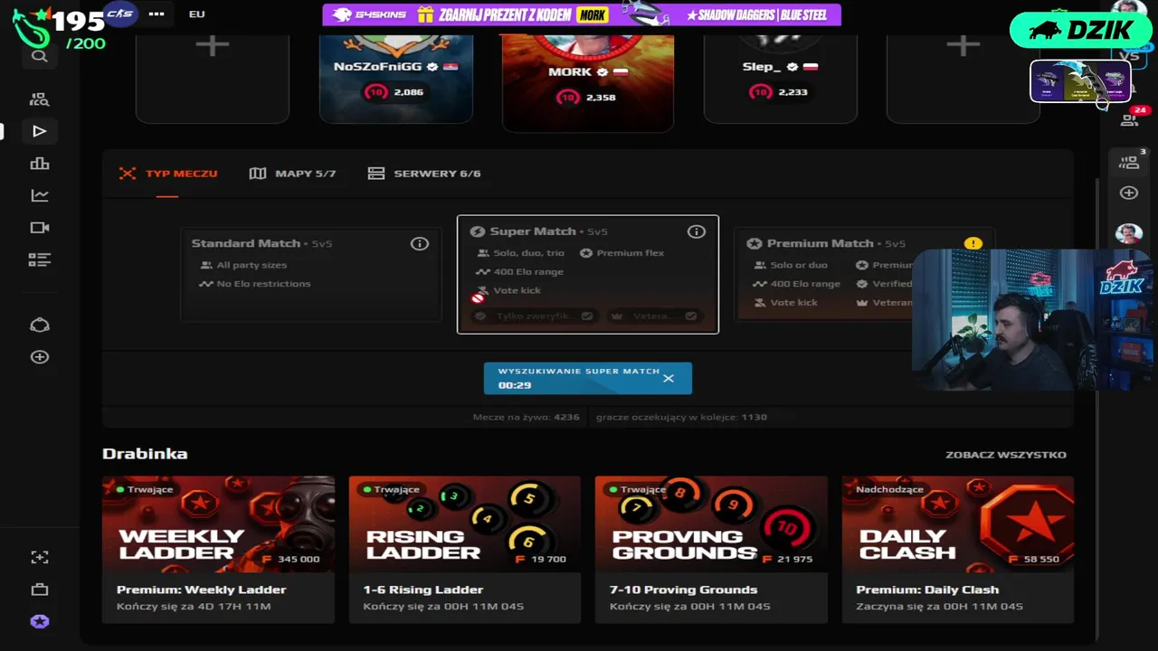1158x651 pixels.
Task: Open the rankings podium sidebar icon
Action: (x=39, y=164)
